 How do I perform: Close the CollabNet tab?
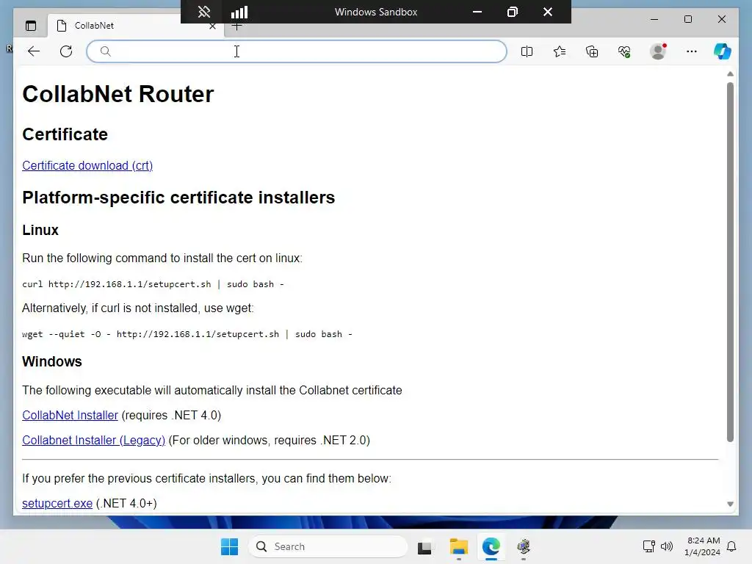212,26
